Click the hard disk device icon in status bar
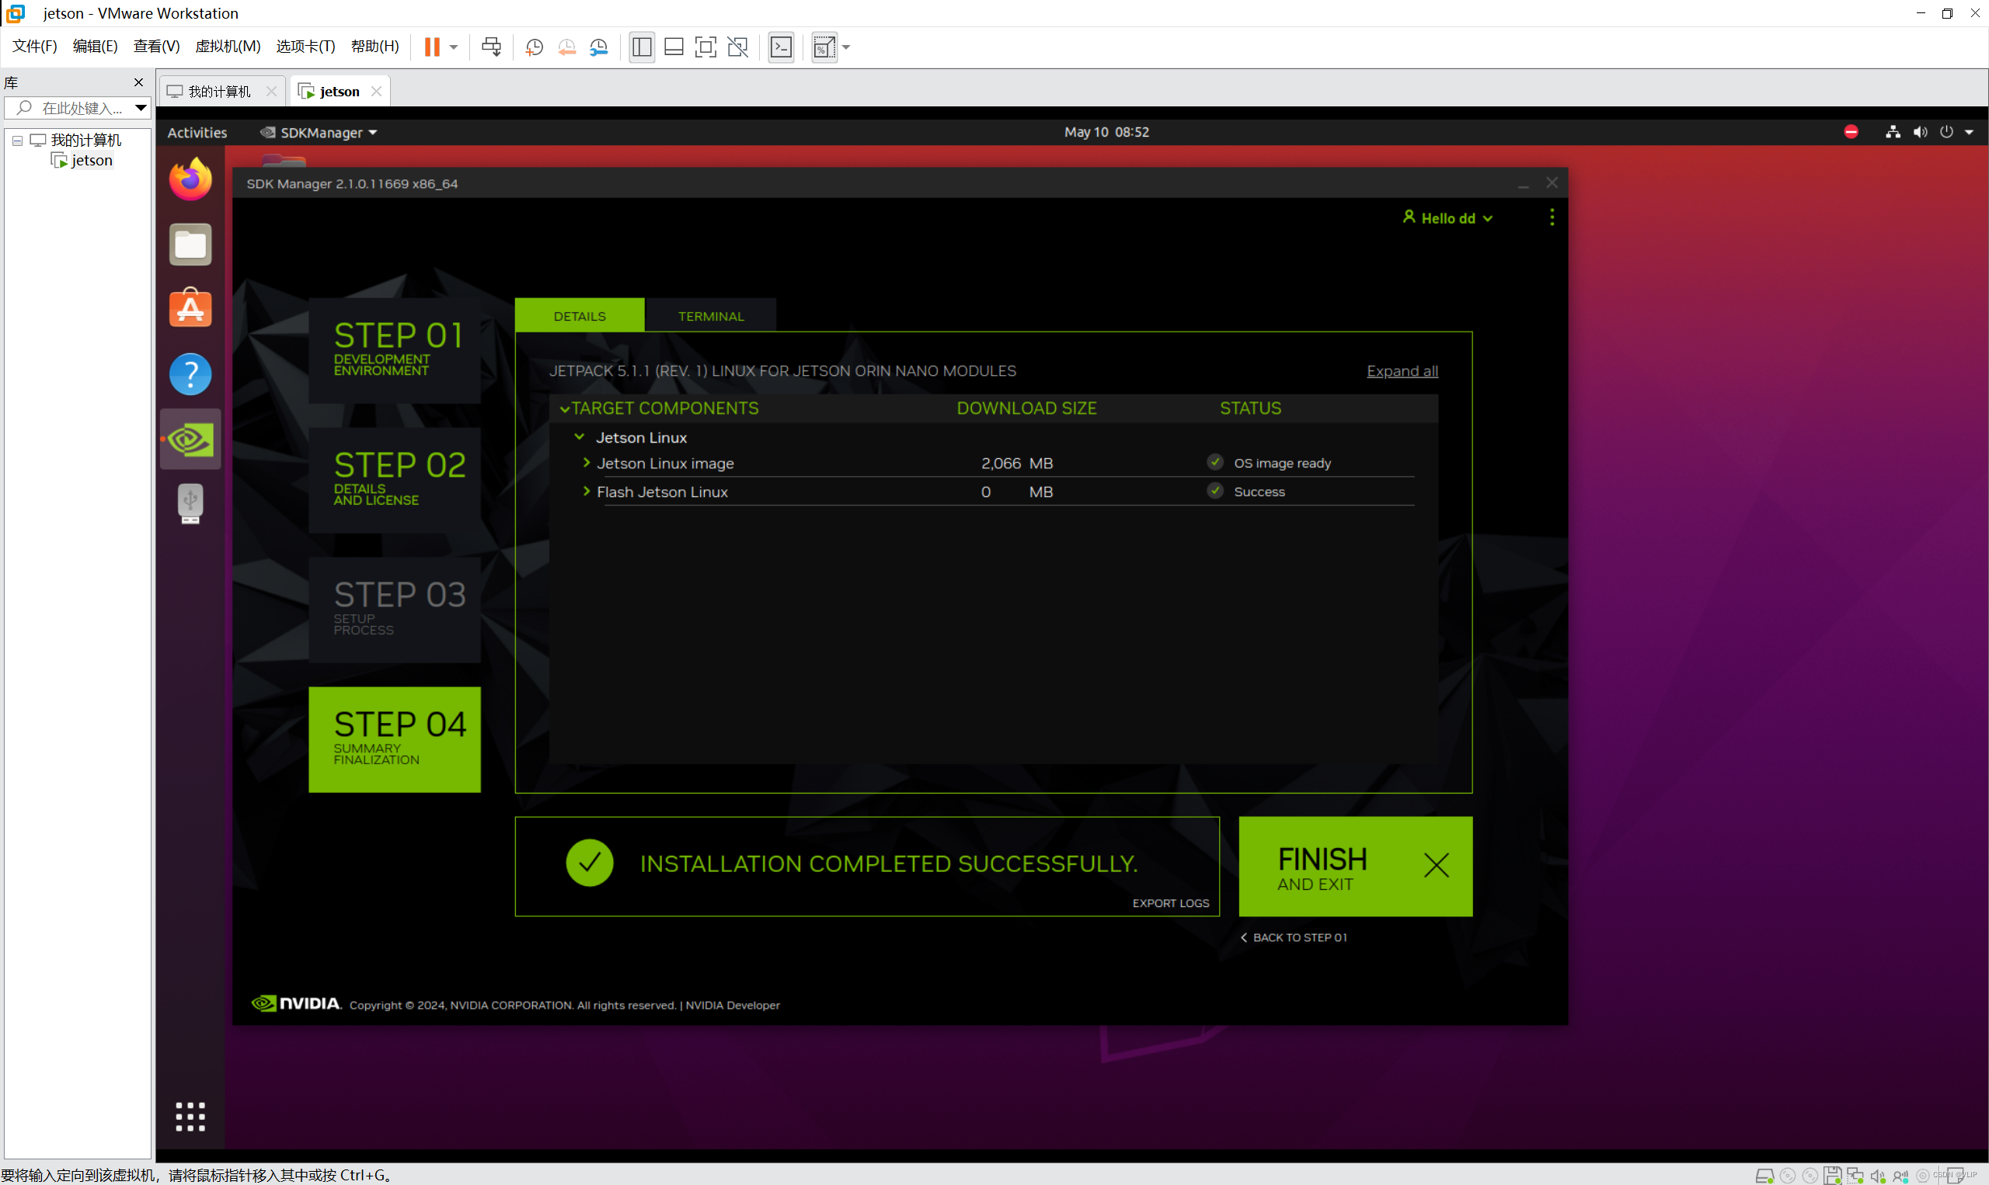Image resolution: width=1989 pixels, height=1185 pixels. tap(1764, 1175)
